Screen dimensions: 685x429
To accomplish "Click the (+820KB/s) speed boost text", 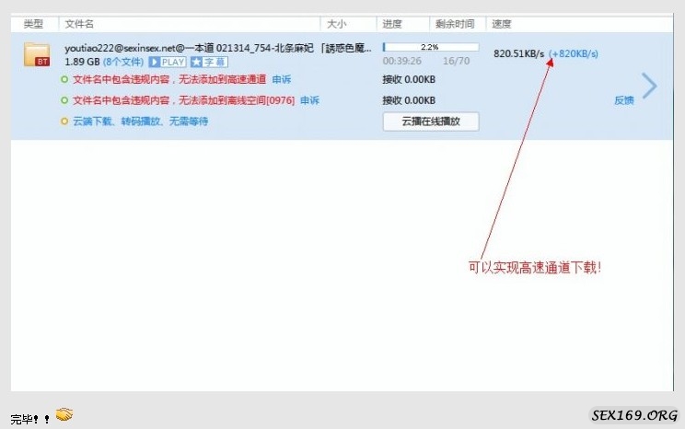I will [574, 53].
